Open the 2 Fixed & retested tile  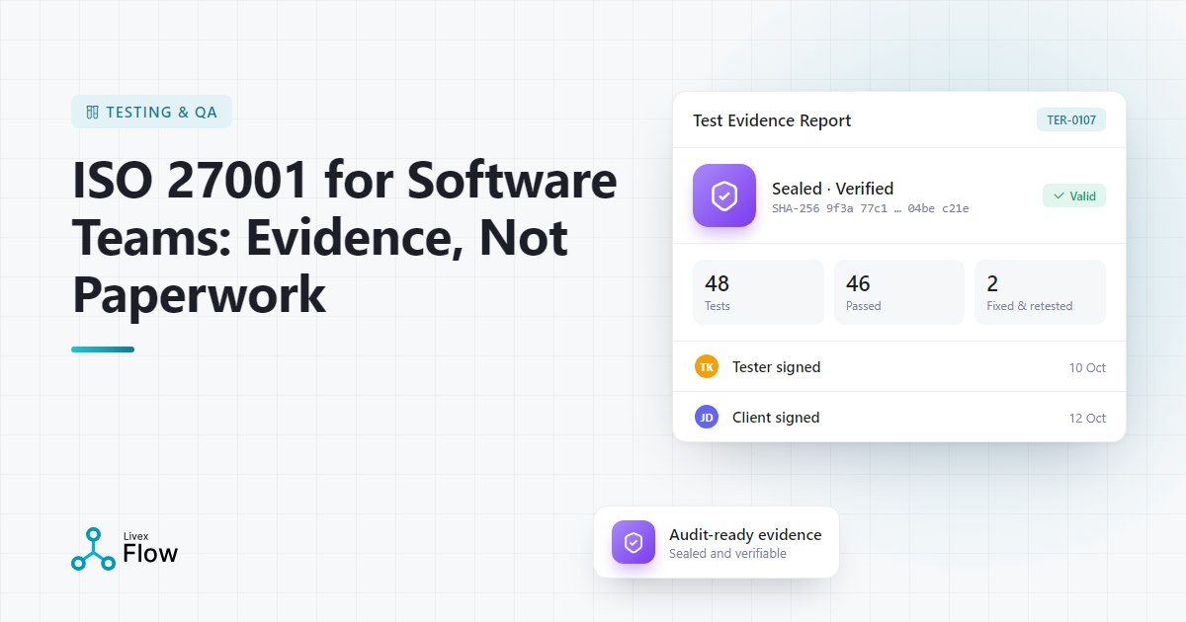(1040, 292)
